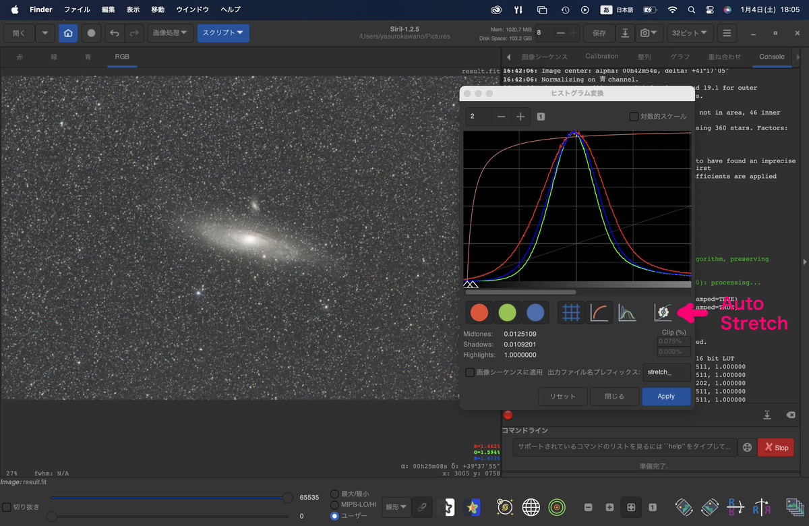Click the Apply button in histogram dialog
Screen dimensions: 809x526
coord(665,397)
